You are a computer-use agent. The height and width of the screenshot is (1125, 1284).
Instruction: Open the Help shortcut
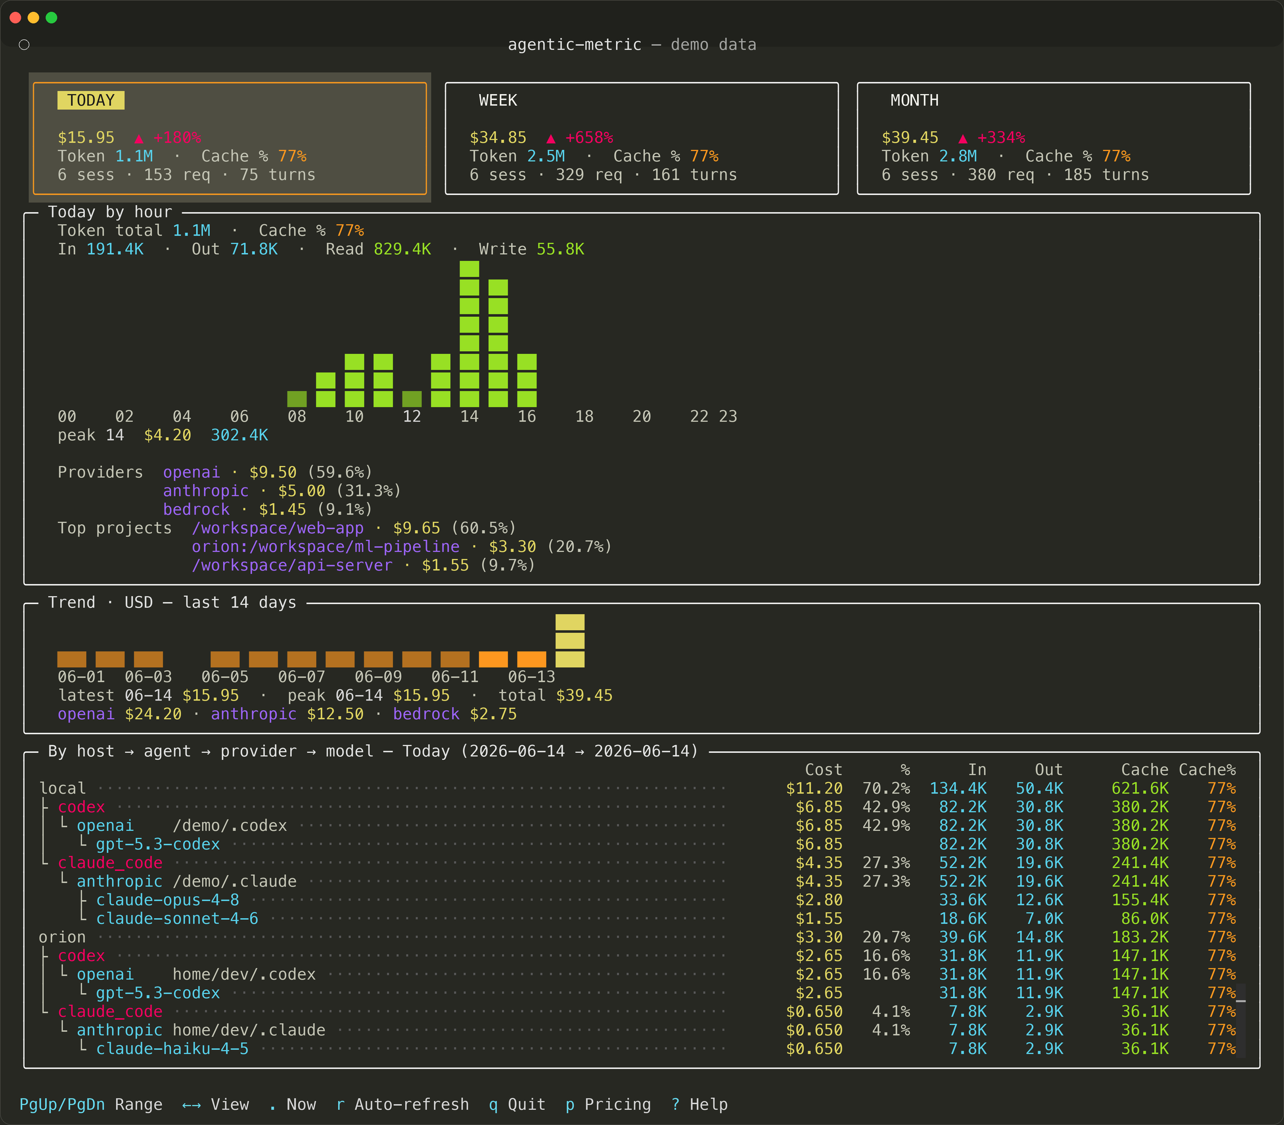[x=699, y=1104]
